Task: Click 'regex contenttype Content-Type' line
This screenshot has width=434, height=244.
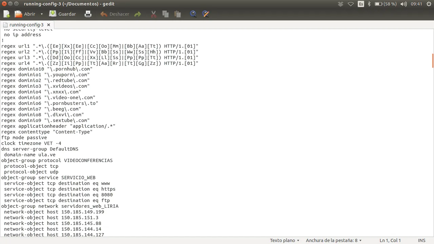Action: coord(47,132)
